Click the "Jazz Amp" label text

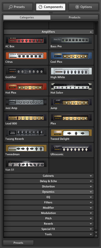point(11,108)
